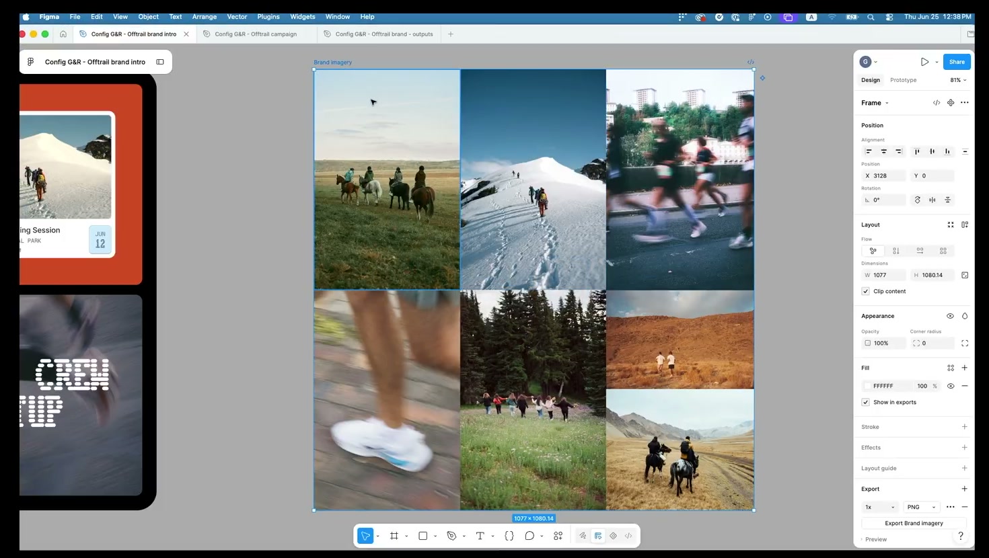Open the 81% zoom dropdown
The height and width of the screenshot is (558, 989).
click(x=958, y=80)
